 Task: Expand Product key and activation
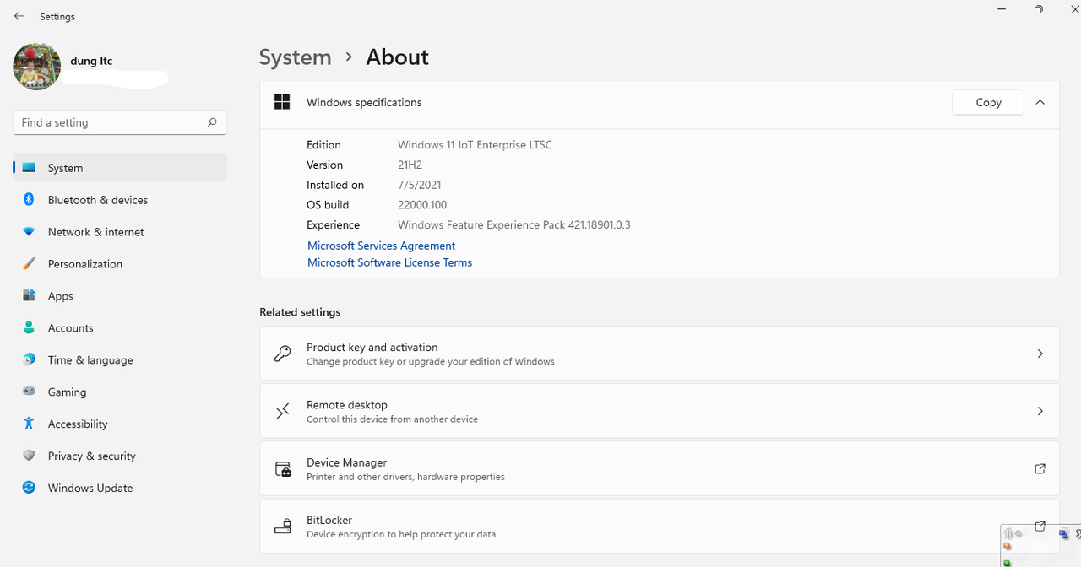(1040, 354)
